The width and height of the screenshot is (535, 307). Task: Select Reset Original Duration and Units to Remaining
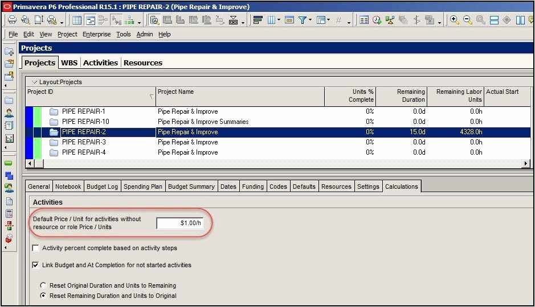[x=43, y=285]
